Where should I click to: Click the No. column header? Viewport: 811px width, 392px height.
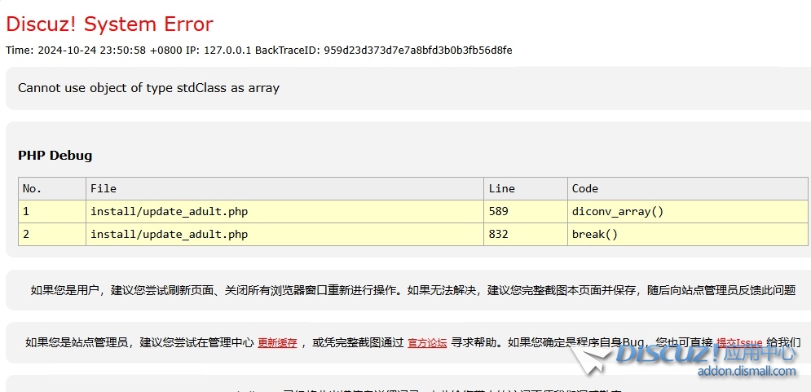tap(32, 189)
